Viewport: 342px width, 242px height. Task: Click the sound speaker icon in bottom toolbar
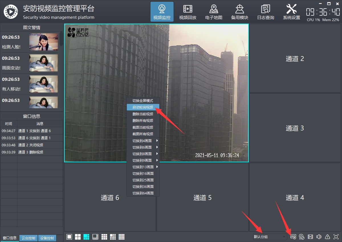point(319,237)
